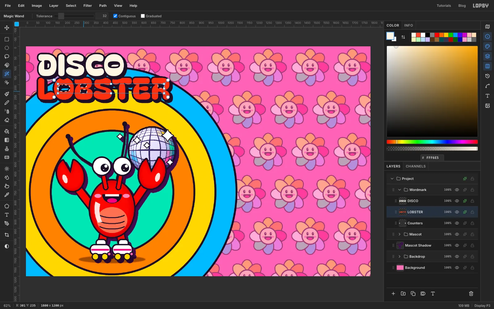The image size is (494, 309).
Task: Add a new layer with plus icon
Action: click(x=393, y=294)
